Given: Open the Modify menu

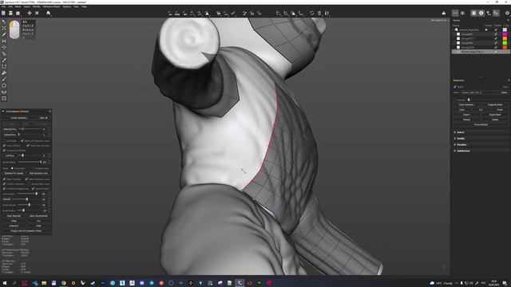Looking at the screenshot, I should [x=37, y=6].
